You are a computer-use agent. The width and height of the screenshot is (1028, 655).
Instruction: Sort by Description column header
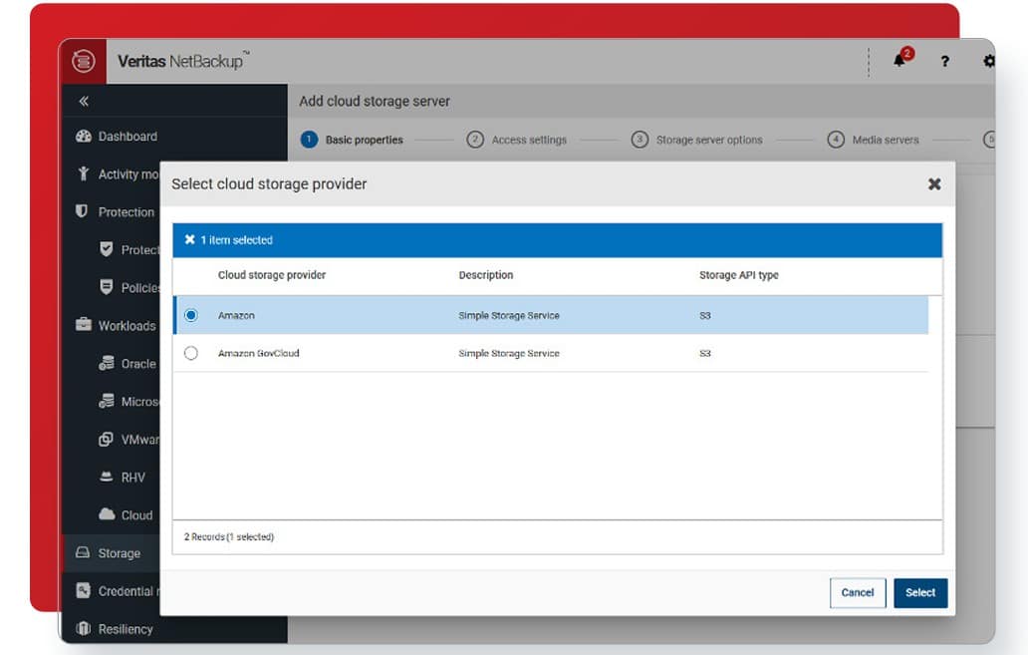[486, 275]
